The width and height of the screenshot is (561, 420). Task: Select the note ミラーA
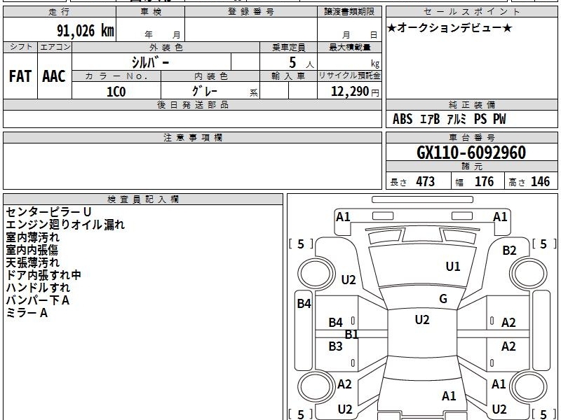(27, 313)
